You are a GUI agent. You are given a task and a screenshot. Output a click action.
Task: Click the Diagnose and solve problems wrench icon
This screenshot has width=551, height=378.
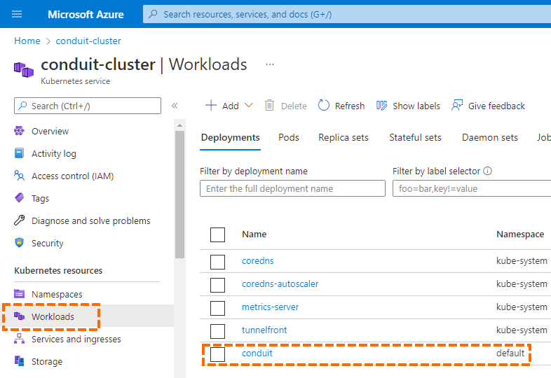coord(19,220)
